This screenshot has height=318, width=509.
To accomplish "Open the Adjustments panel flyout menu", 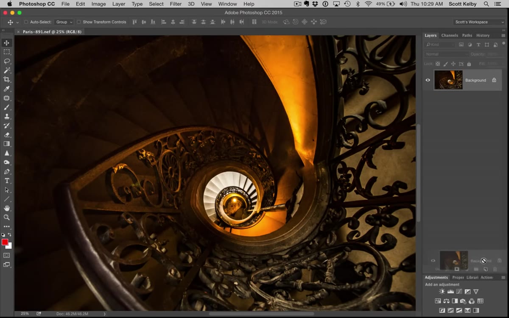I will click(x=503, y=278).
